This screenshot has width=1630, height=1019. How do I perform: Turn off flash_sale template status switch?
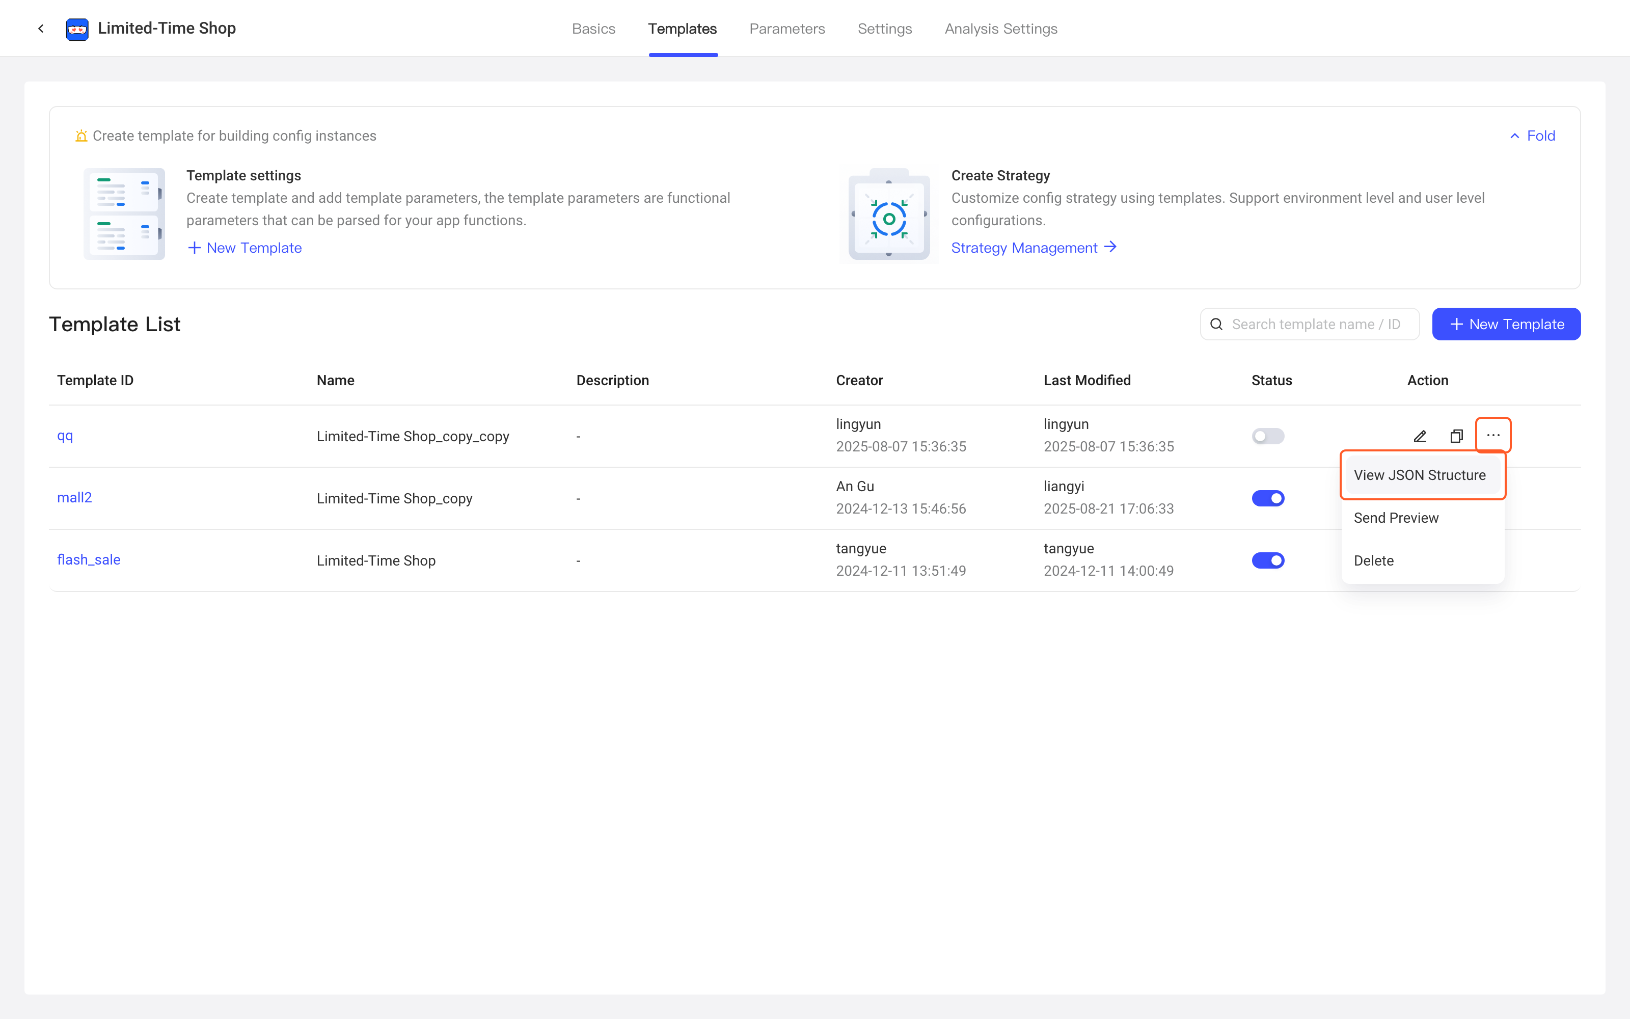click(x=1268, y=560)
